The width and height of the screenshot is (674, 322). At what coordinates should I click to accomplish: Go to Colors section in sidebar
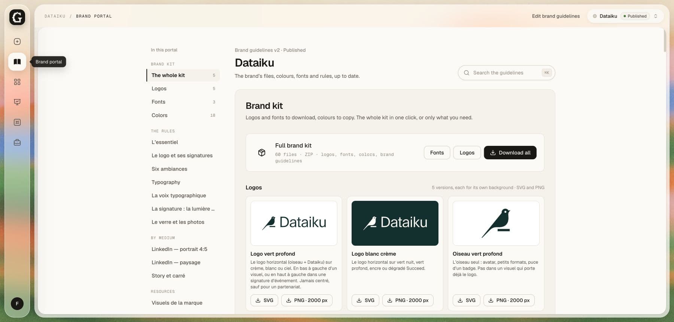click(x=183, y=115)
